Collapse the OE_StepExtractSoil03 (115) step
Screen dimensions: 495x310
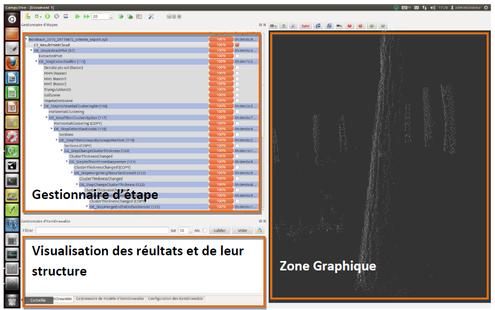point(37,61)
